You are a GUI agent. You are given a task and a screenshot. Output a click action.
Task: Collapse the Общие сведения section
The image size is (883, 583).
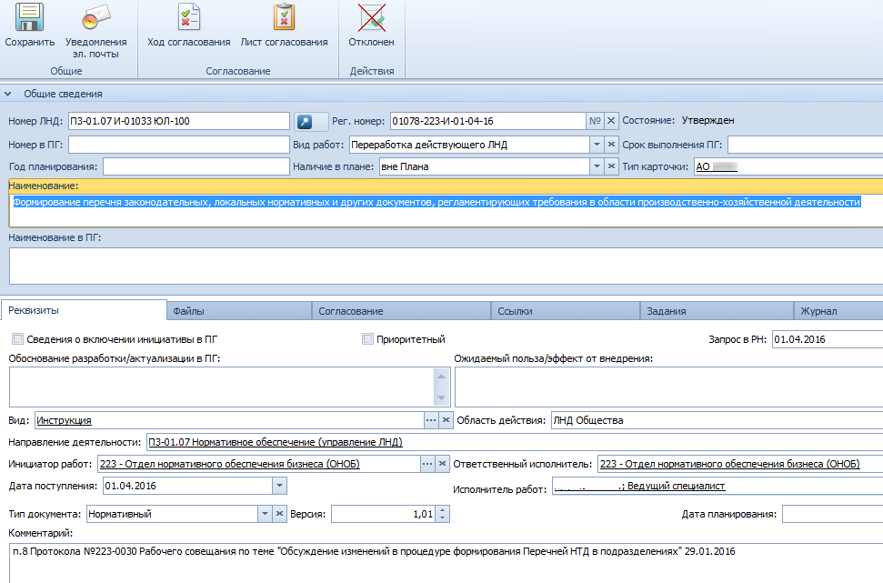pos(8,94)
